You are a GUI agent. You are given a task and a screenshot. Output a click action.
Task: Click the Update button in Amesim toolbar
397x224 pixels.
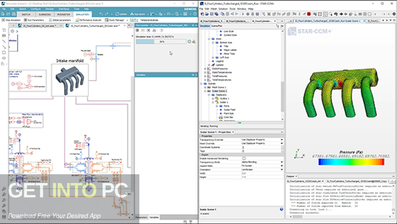[x=121, y=14]
